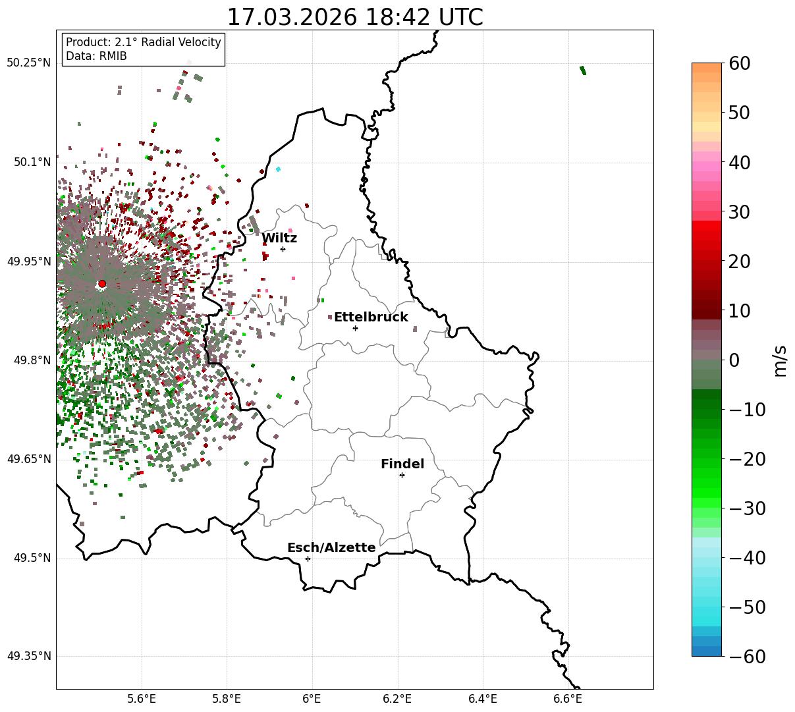The image size is (795, 712).
Task: Click the Findel city label
Action: [402, 464]
